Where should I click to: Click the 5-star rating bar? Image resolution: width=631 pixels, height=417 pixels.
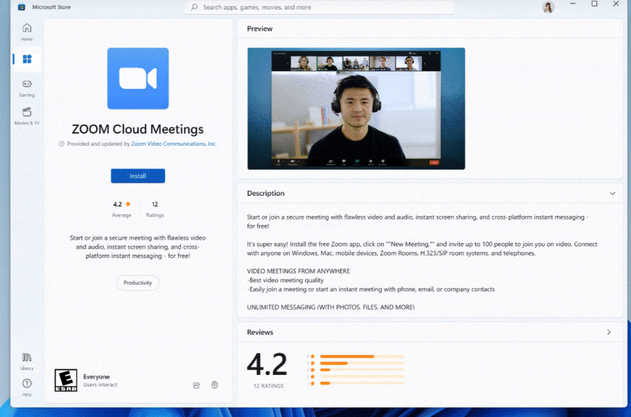tap(362, 356)
